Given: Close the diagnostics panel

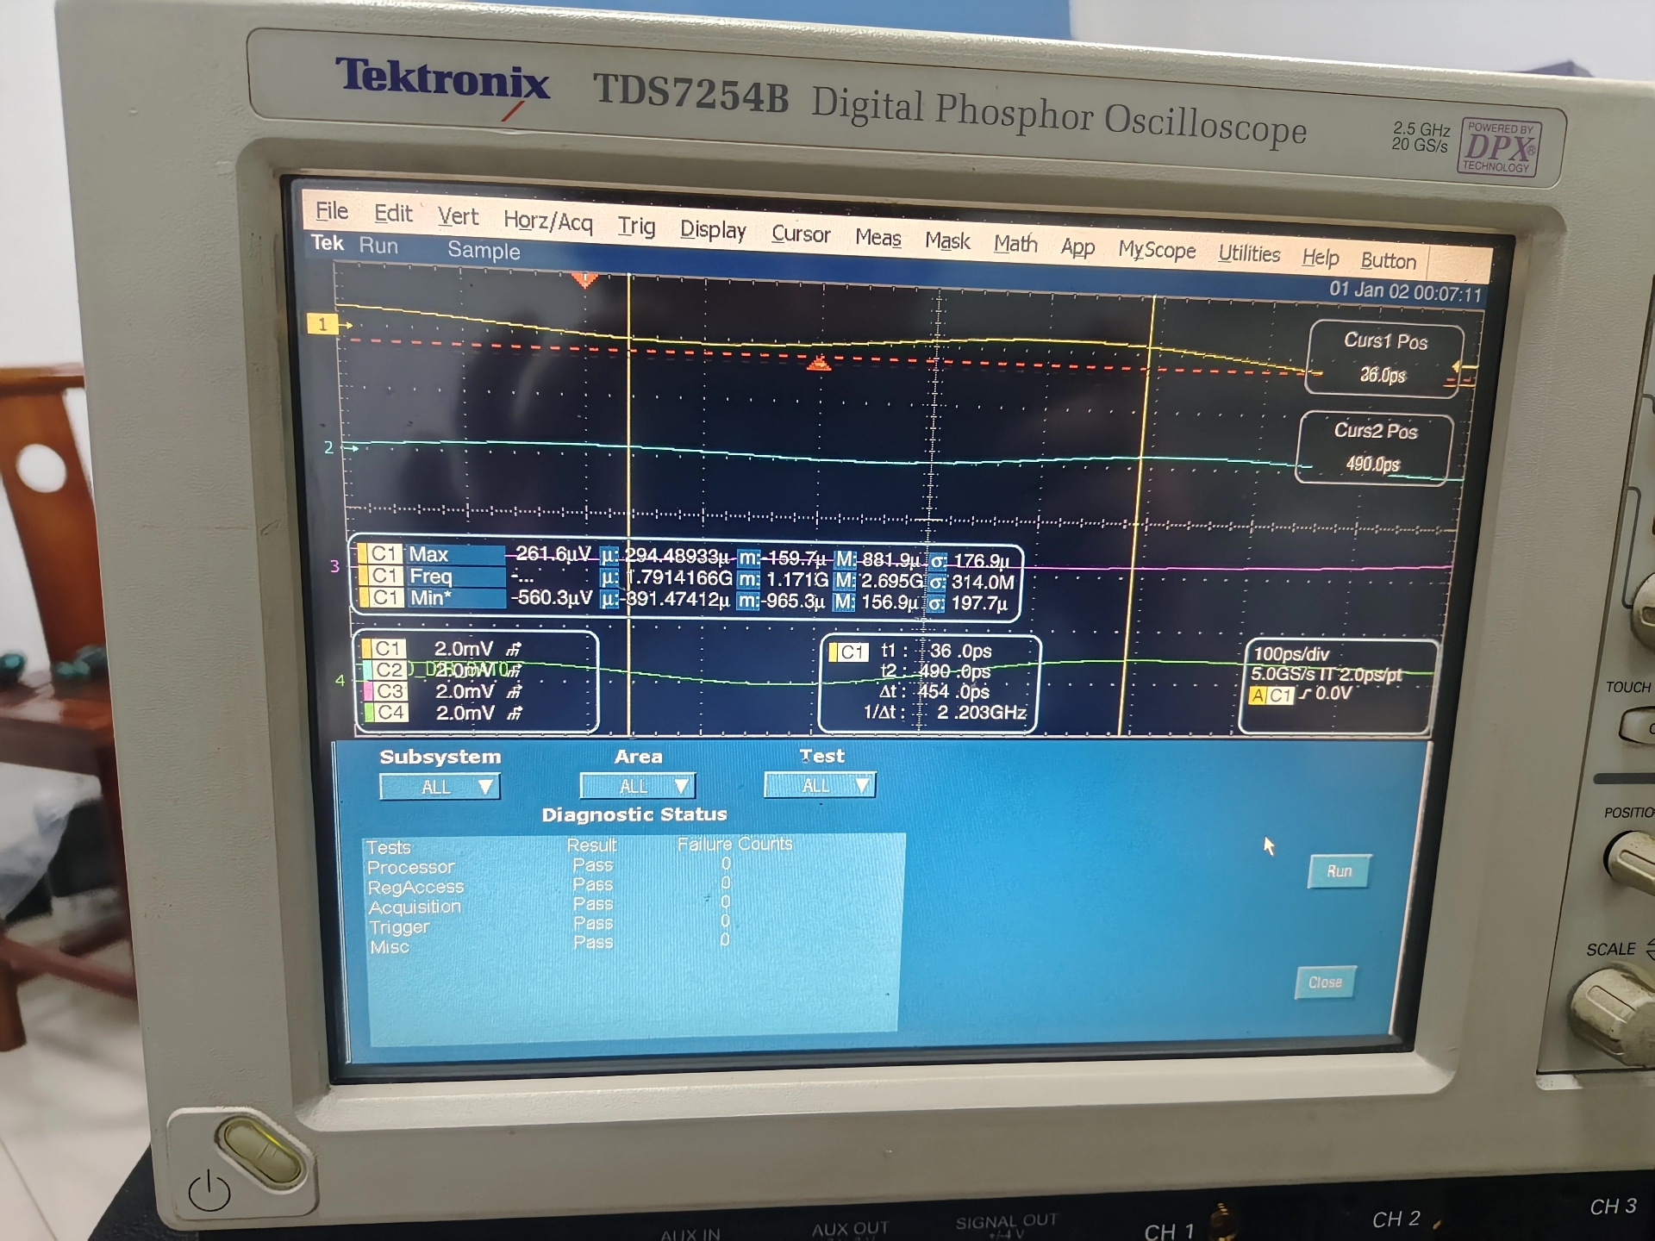Looking at the screenshot, I should point(1325,982).
